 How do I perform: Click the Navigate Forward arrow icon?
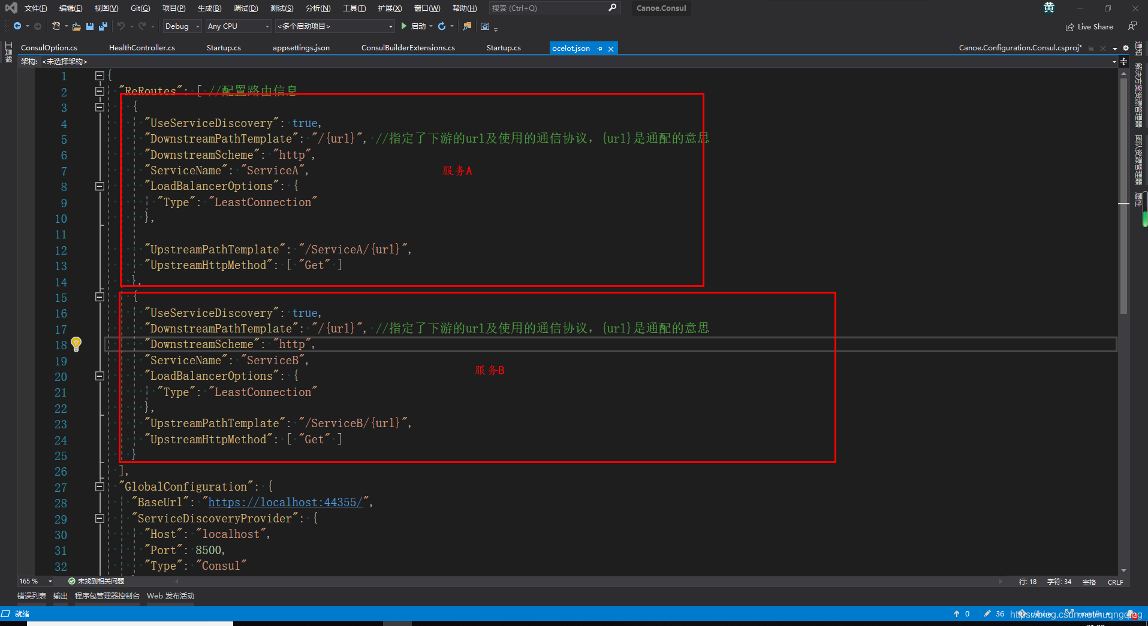(x=38, y=26)
